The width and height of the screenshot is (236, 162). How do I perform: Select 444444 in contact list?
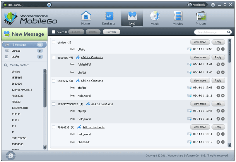pyautogui.click(x=16, y=114)
